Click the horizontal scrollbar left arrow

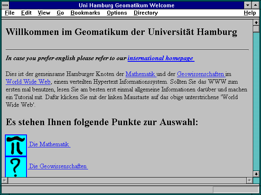point(4,180)
